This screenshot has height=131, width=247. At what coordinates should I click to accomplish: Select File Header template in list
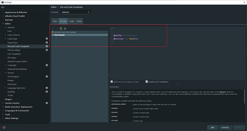pos(59,35)
